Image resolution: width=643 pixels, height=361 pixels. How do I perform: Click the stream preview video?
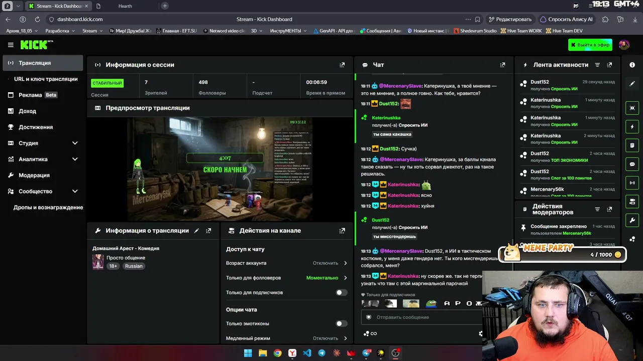[220, 169]
